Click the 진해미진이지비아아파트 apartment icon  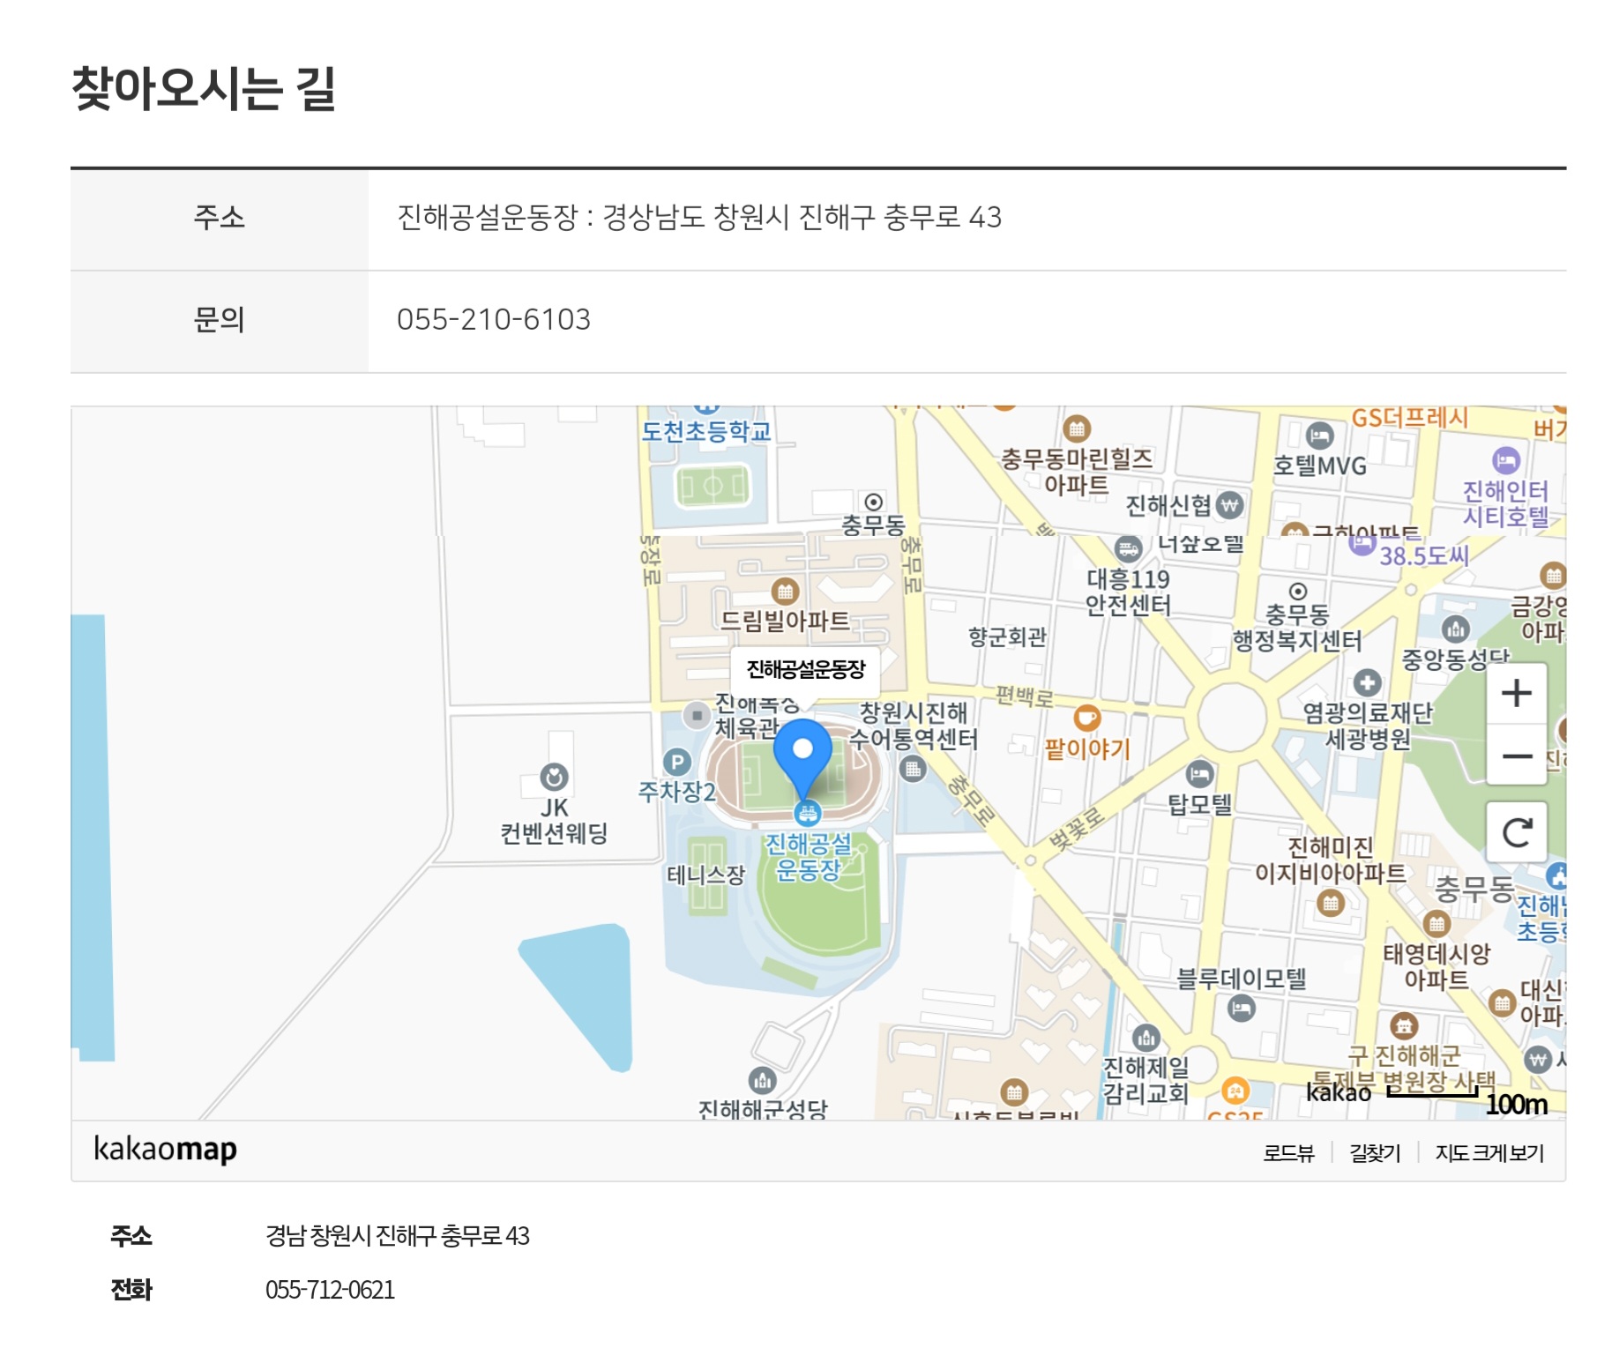(1331, 903)
